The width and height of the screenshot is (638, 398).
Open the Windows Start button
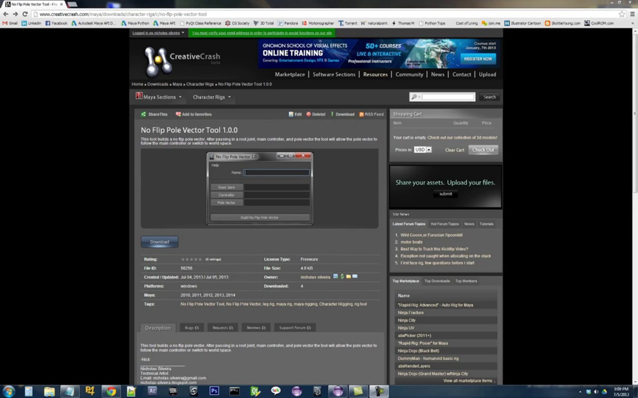pos(8,391)
